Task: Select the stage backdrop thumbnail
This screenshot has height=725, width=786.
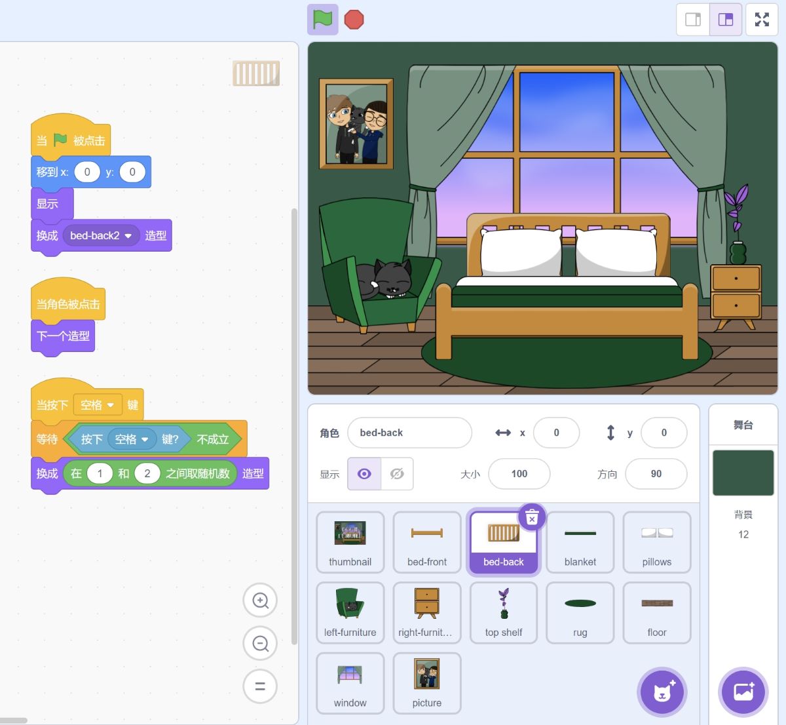Action: point(743,473)
